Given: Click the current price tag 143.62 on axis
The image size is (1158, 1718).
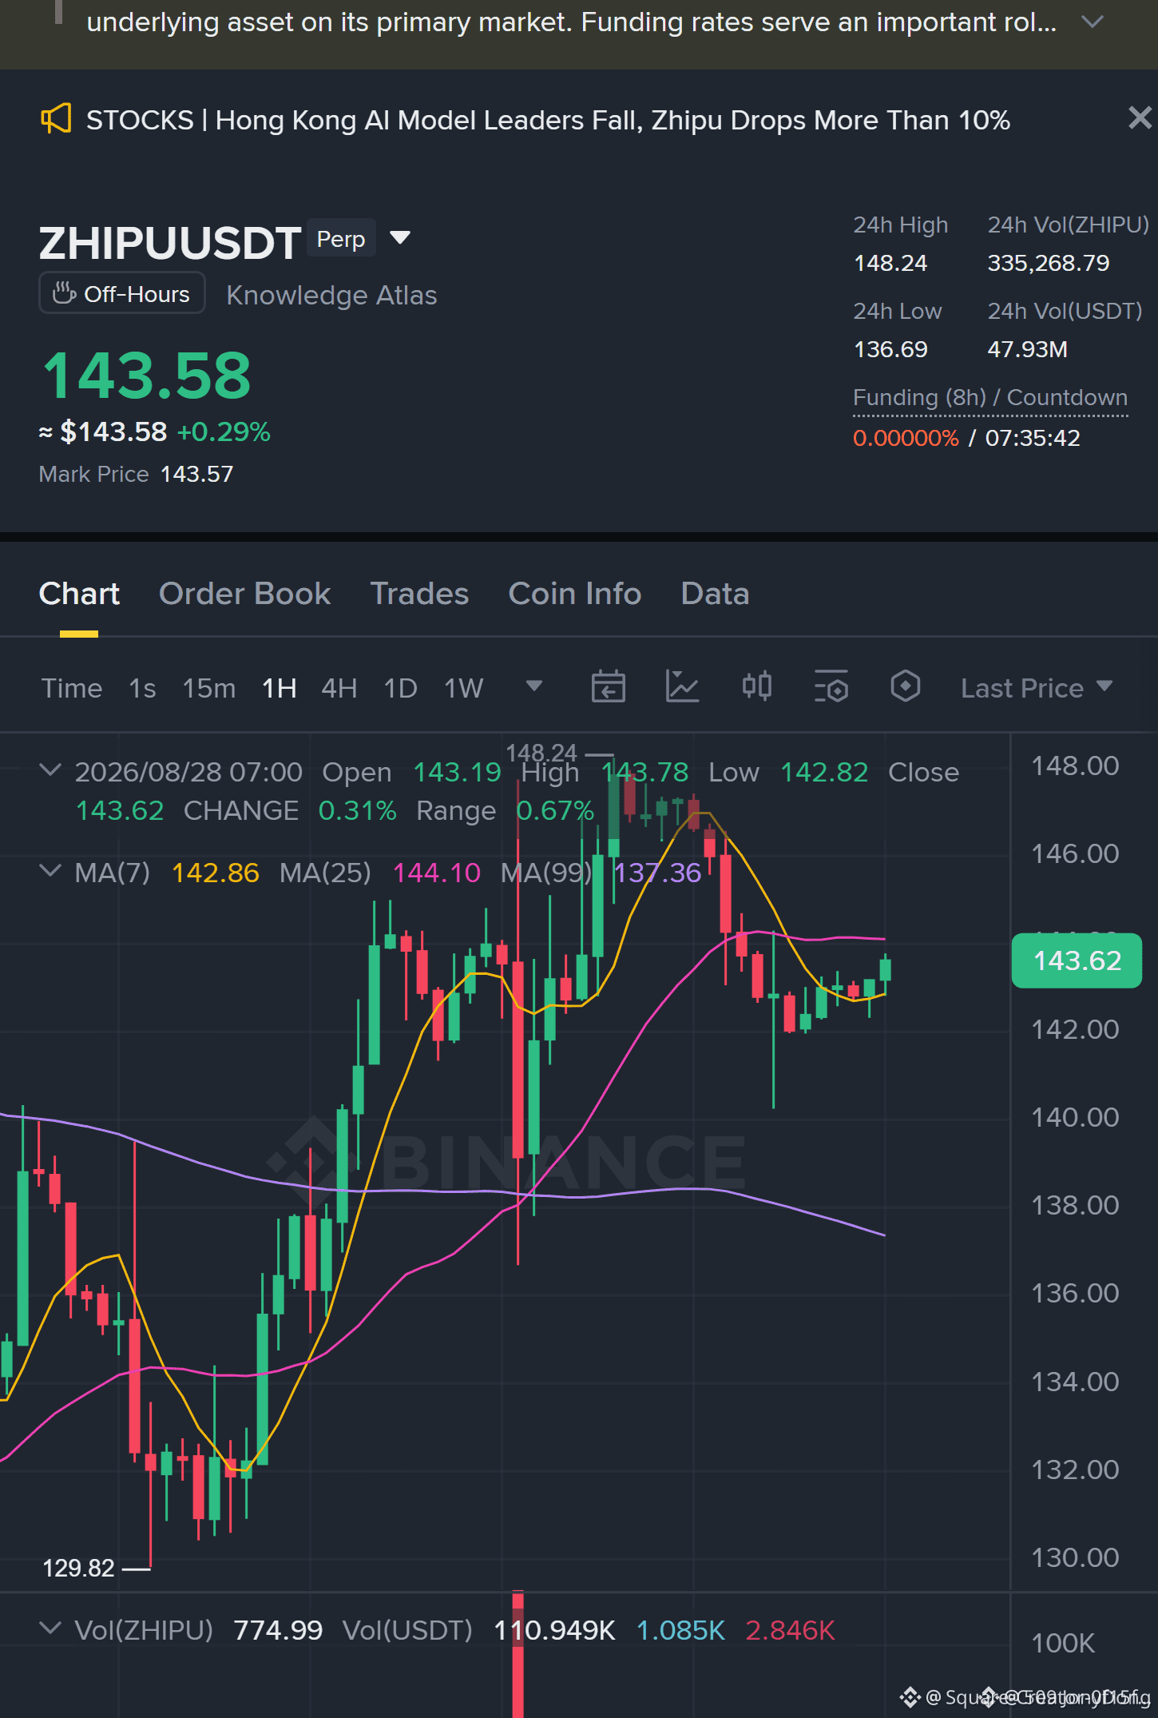Looking at the screenshot, I should click(x=1077, y=960).
